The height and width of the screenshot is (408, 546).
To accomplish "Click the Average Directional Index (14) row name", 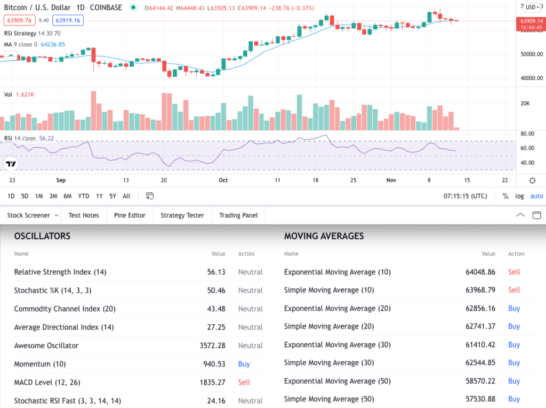I will 64,327.
